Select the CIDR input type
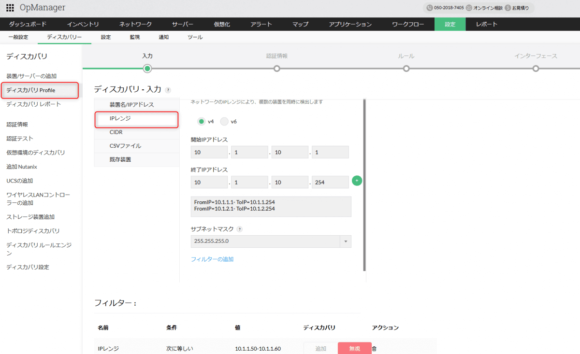Viewport: 580px width, 354px height. [x=137, y=132]
